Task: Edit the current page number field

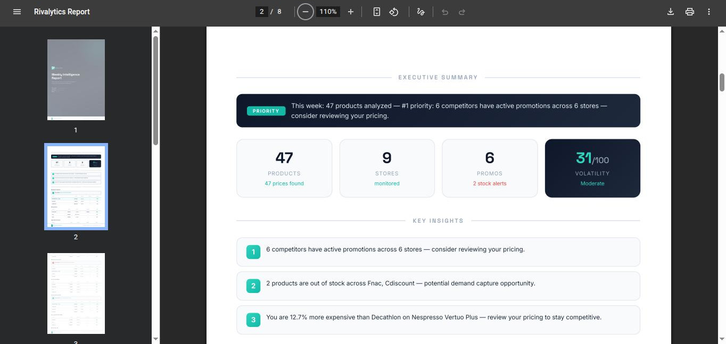Action: point(261,12)
